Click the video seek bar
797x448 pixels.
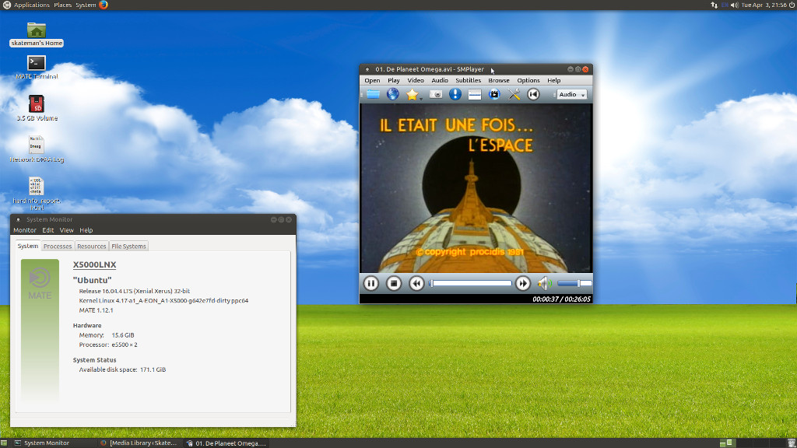point(470,283)
